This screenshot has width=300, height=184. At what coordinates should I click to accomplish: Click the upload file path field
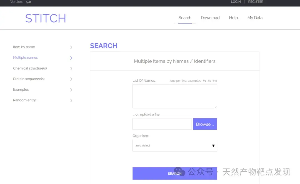tap(162, 124)
